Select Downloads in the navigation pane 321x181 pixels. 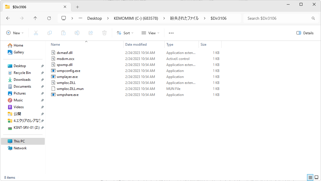pos(22,80)
